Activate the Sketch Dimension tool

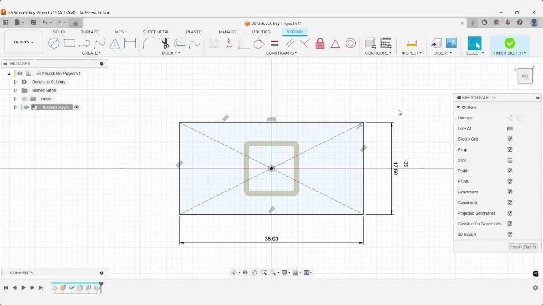click(x=130, y=43)
